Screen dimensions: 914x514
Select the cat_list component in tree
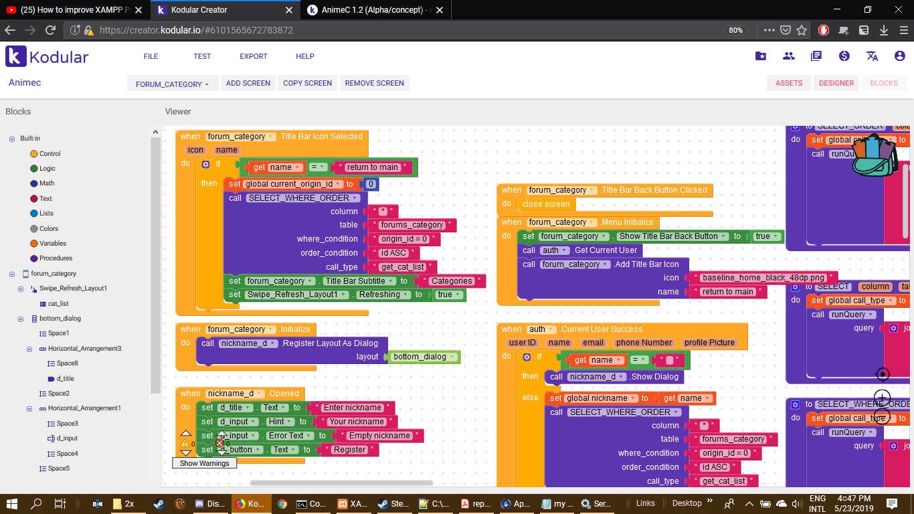click(58, 303)
